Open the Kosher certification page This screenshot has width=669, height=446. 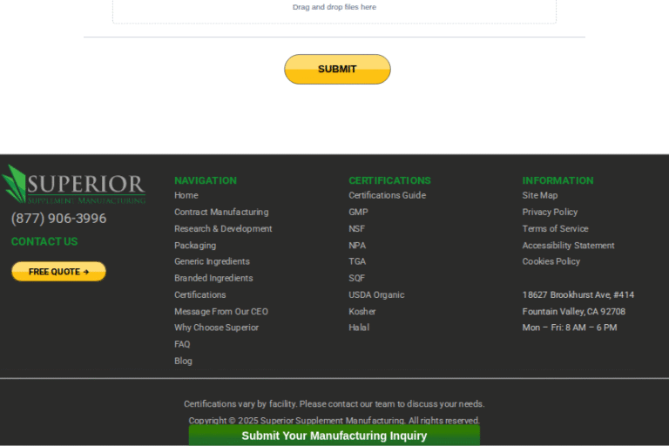pyautogui.click(x=362, y=311)
